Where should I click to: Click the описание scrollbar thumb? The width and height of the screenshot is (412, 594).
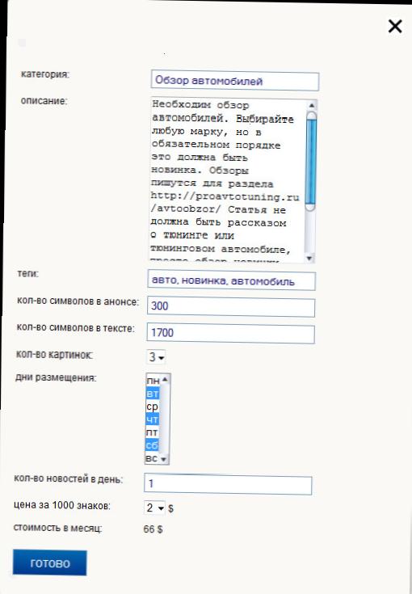point(310,161)
